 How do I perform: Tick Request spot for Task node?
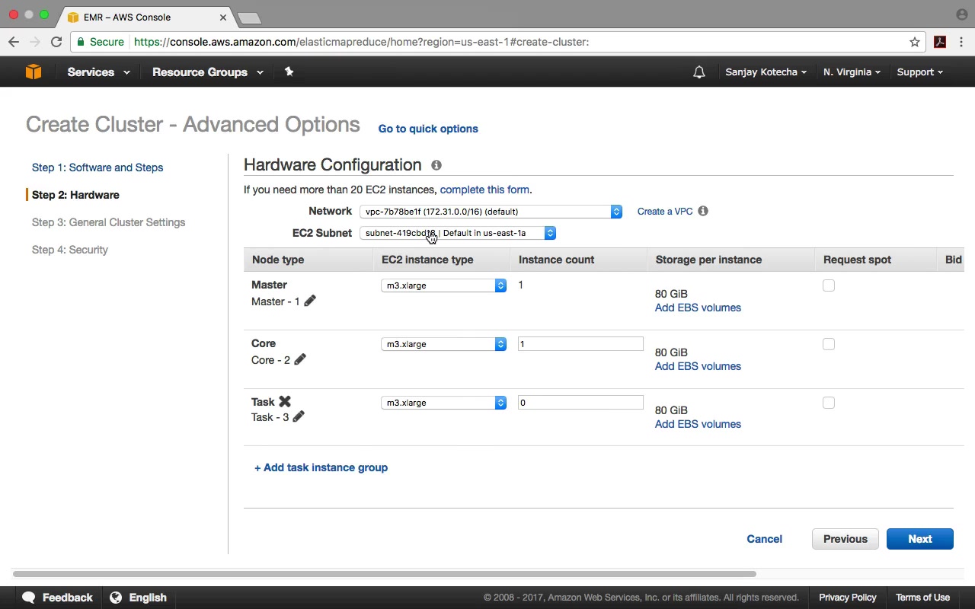coord(829,403)
